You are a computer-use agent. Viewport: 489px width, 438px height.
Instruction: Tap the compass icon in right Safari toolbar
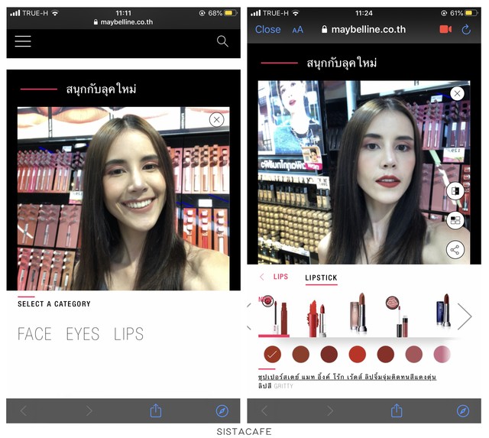click(463, 410)
